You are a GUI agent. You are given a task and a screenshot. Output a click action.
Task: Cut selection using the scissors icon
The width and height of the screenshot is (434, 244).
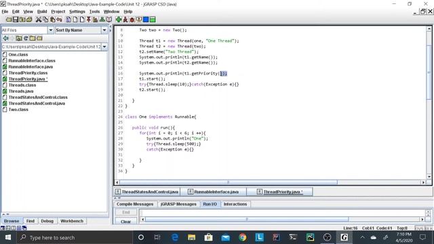click(39, 20)
